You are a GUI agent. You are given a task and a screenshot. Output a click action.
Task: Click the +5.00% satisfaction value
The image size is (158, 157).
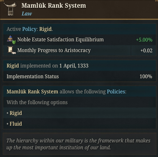click(x=144, y=40)
